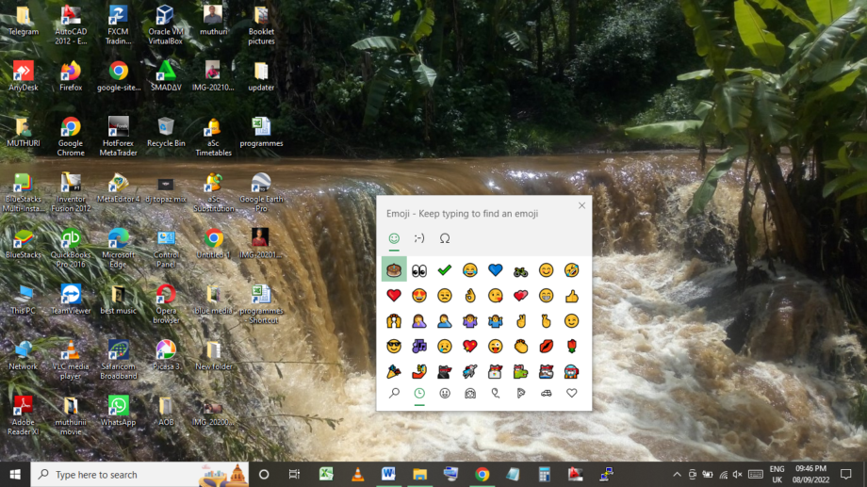Switch to the Kaomoji ;-) tab
867x487 pixels.
pyautogui.click(x=419, y=238)
